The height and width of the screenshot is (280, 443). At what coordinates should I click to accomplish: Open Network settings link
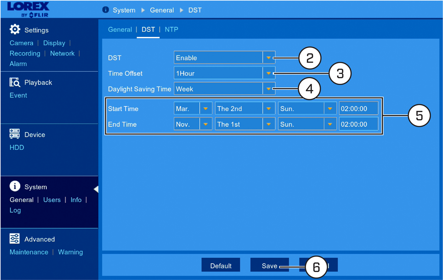click(62, 53)
